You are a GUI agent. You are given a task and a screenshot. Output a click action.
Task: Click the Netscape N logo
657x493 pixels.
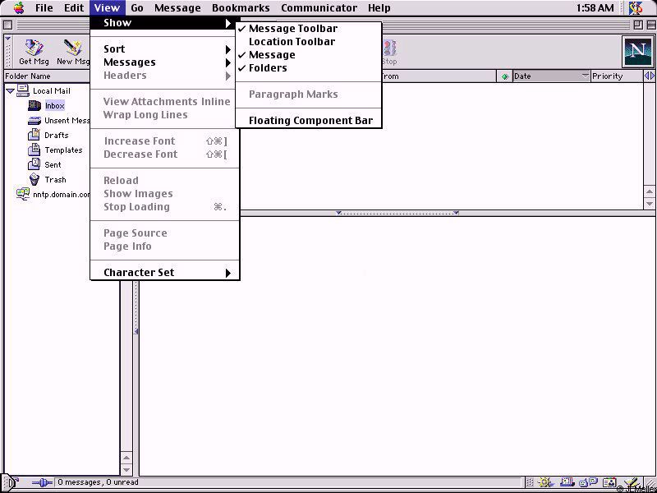[x=637, y=52]
